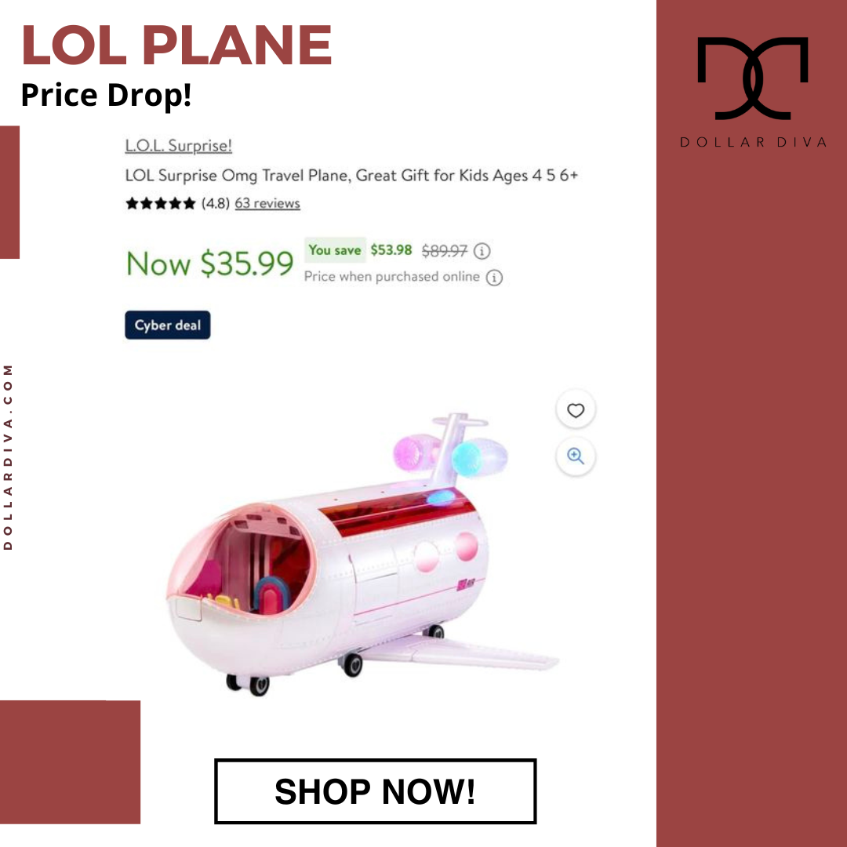Image resolution: width=847 pixels, height=847 pixels.
Task: Click the SHOP NOW! button
Action: (376, 791)
